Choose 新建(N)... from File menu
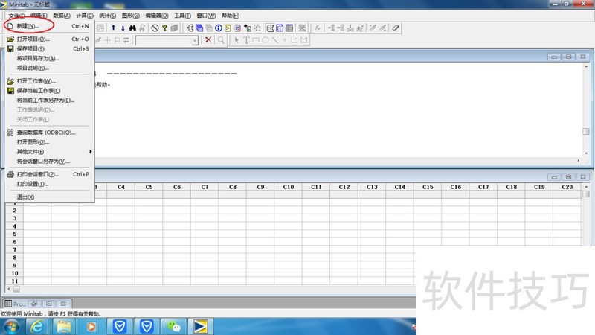 (50, 26)
